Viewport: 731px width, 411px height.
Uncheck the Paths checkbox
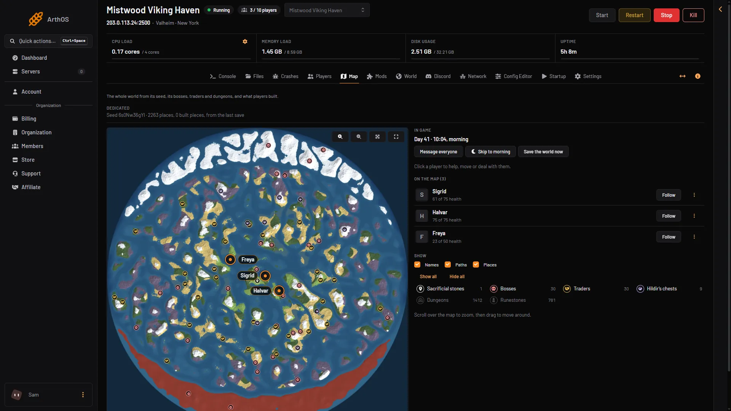click(x=448, y=264)
